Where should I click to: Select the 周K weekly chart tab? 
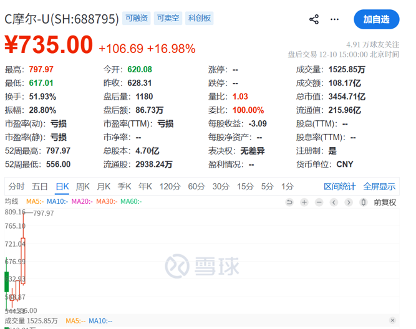[82, 186]
